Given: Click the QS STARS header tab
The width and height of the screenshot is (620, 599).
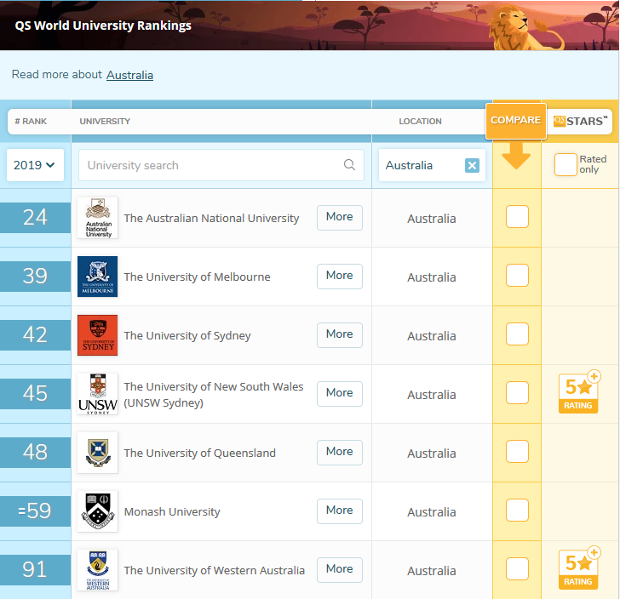Looking at the screenshot, I should (580, 122).
